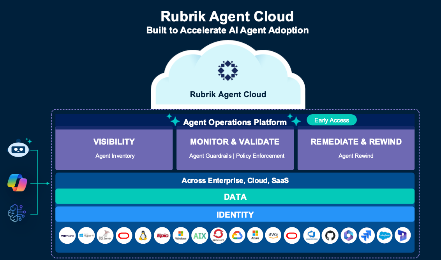
Task: Click the GitHub octocat icon
Action: click(x=330, y=235)
